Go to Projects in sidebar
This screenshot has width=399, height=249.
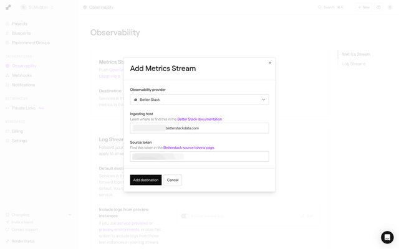[x=19, y=24]
